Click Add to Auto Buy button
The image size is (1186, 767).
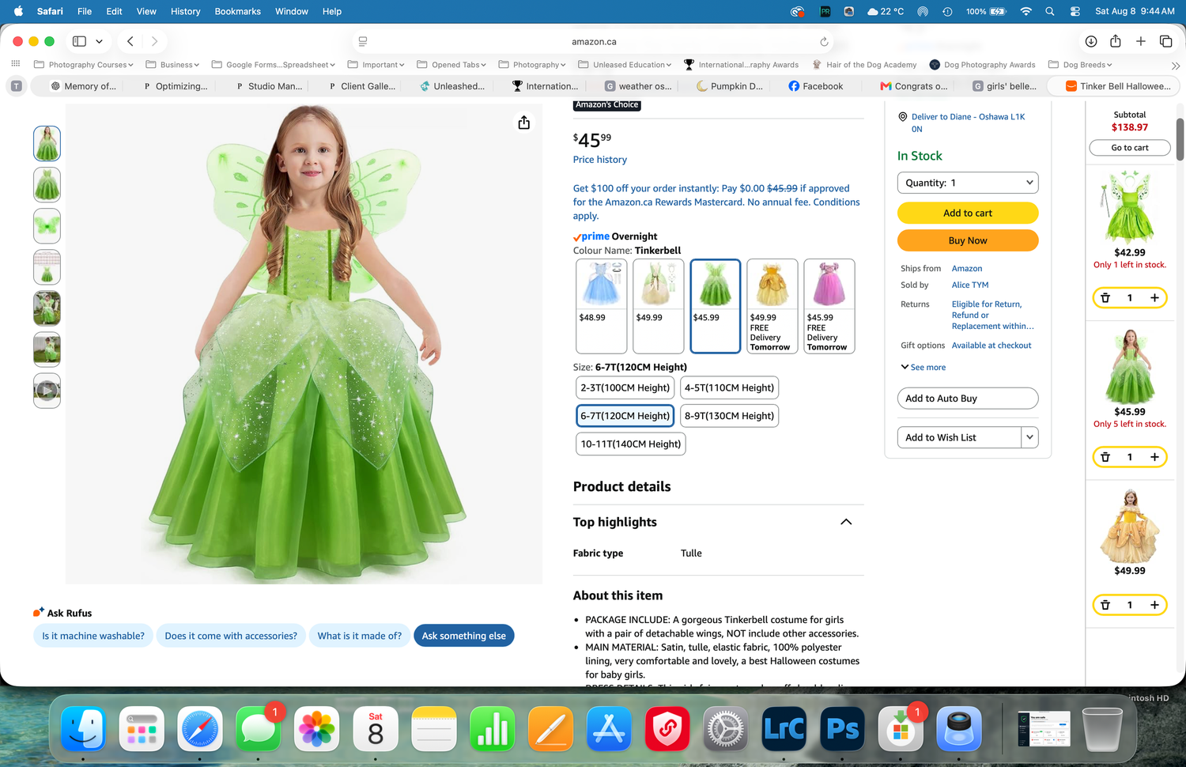click(968, 399)
